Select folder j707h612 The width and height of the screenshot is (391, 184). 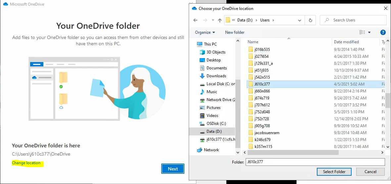[262, 105]
